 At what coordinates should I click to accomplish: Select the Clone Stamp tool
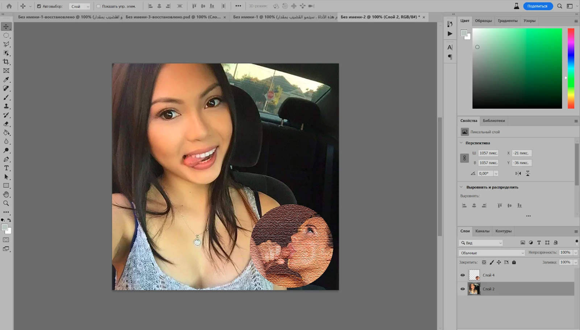(x=6, y=106)
